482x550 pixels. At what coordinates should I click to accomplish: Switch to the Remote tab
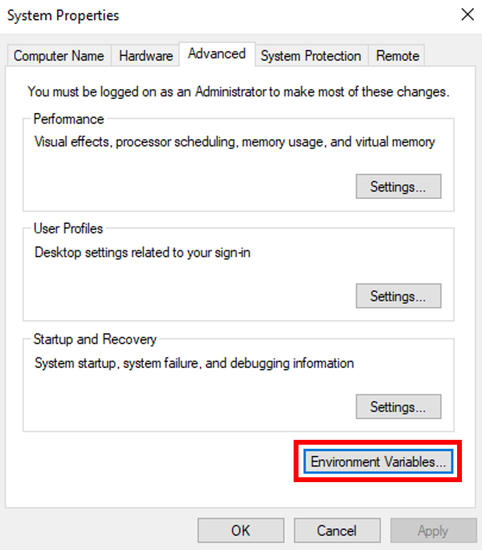[x=398, y=56]
